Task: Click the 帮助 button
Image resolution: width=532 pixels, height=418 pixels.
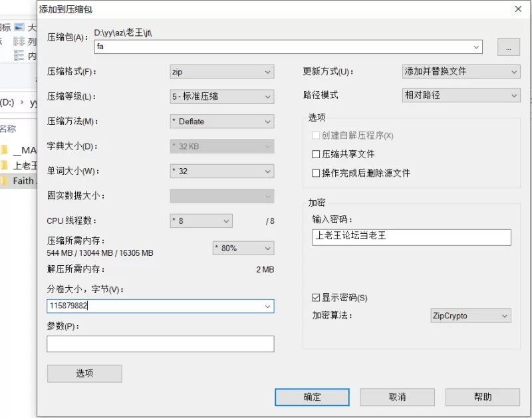Action: 483,397
